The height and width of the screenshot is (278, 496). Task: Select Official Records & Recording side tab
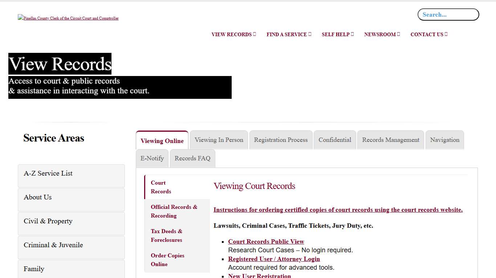coord(174,211)
